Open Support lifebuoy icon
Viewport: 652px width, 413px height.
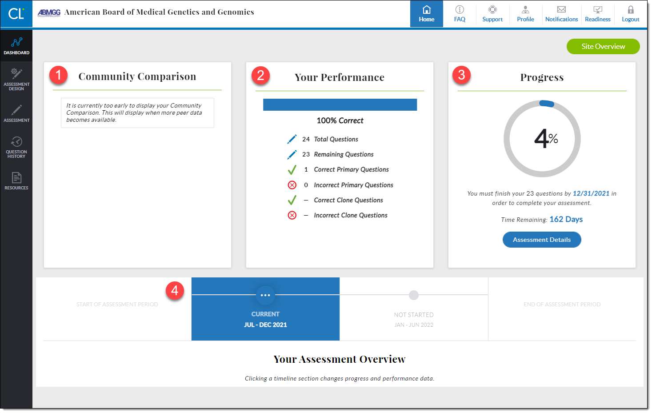(x=492, y=9)
